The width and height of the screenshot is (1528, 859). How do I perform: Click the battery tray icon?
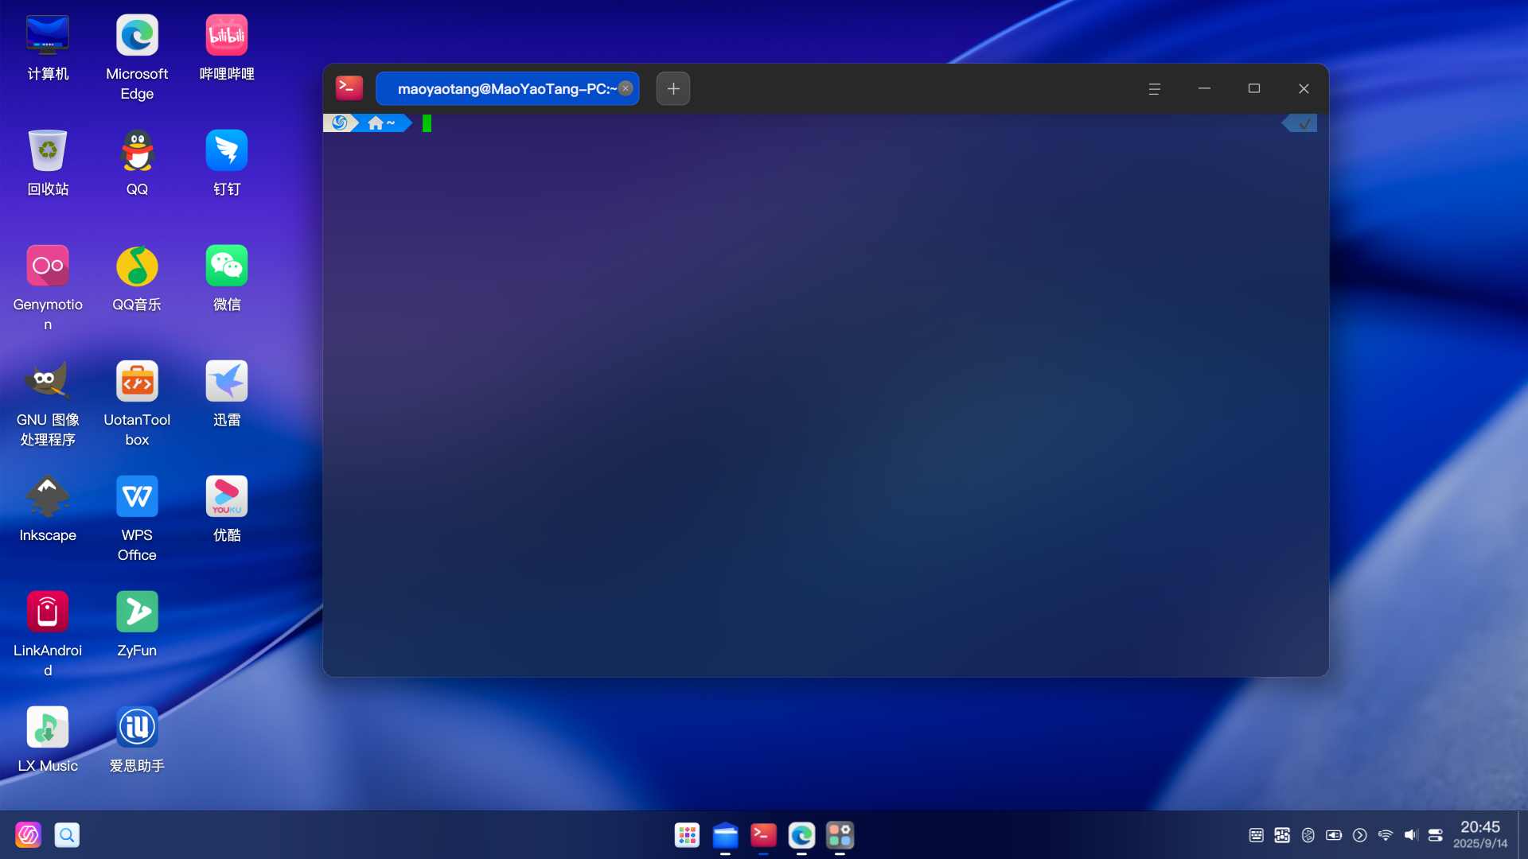1334,835
